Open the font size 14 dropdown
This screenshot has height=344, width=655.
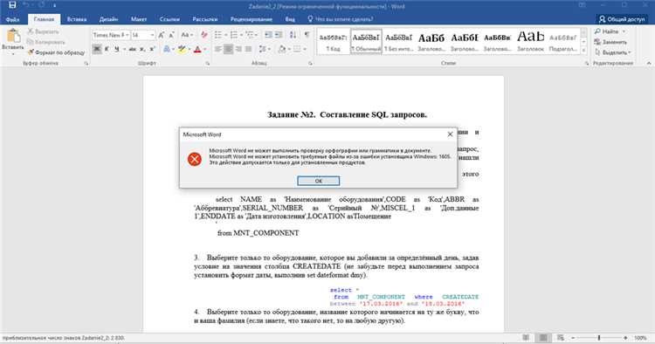pos(152,35)
